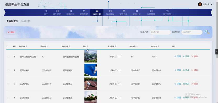Click the 运动目标8 cell

68,70
